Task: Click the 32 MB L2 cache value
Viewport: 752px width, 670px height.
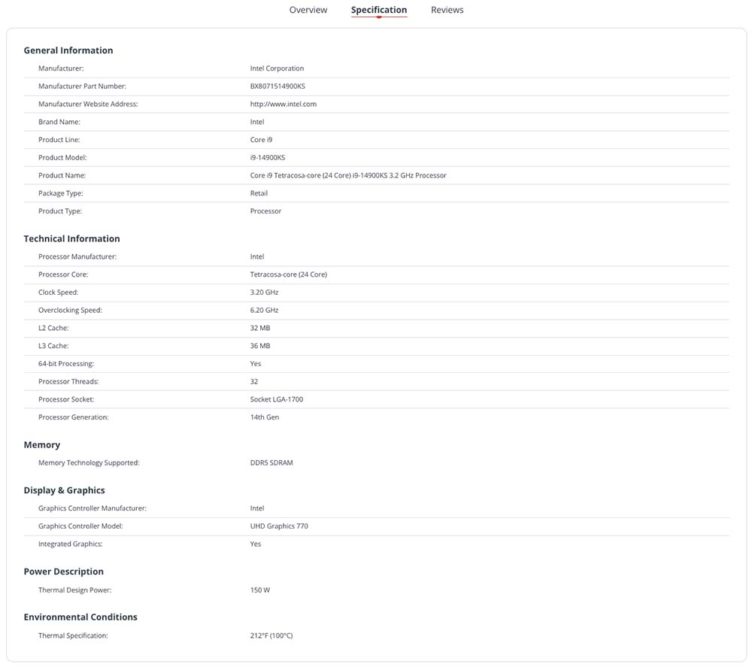Action: click(260, 328)
